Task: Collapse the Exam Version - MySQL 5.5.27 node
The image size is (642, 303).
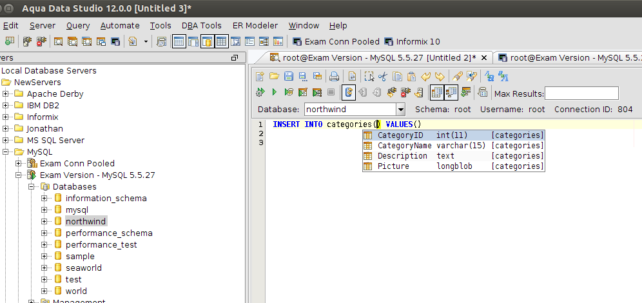Action: (x=18, y=175)
